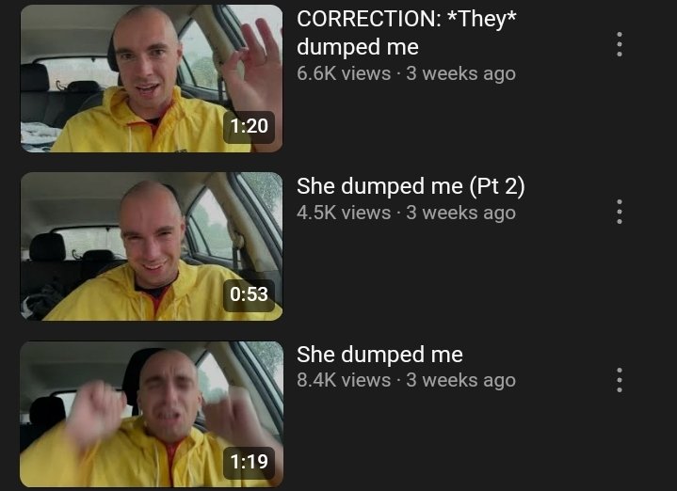Click the waving hand in the 1:20 thumbnail
Image resolution: width=677 pixels, height=491 pixels.
252,65
